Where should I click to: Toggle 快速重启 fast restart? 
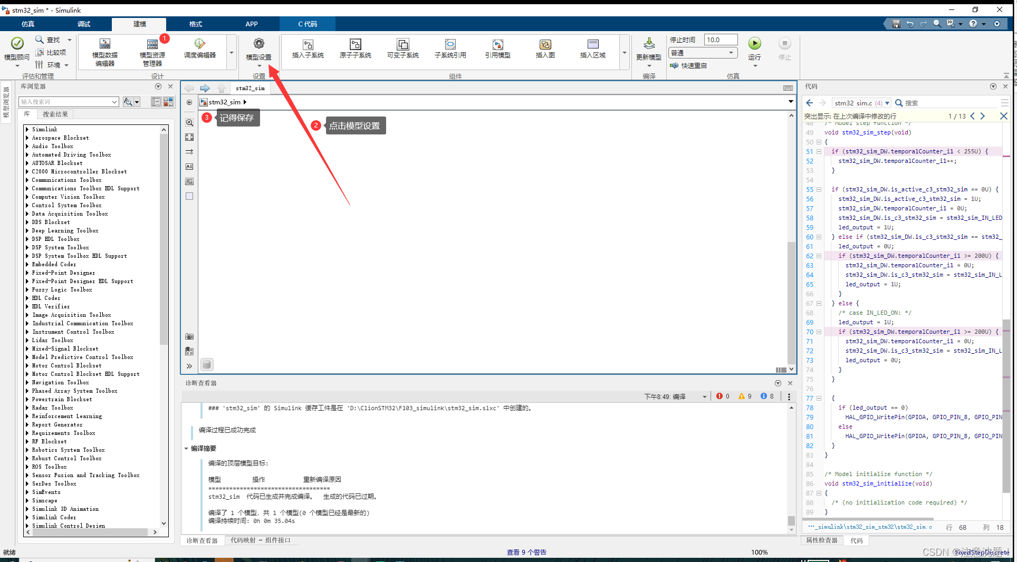point(688,65)
